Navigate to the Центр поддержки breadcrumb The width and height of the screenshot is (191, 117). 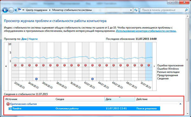pos(36,10)
